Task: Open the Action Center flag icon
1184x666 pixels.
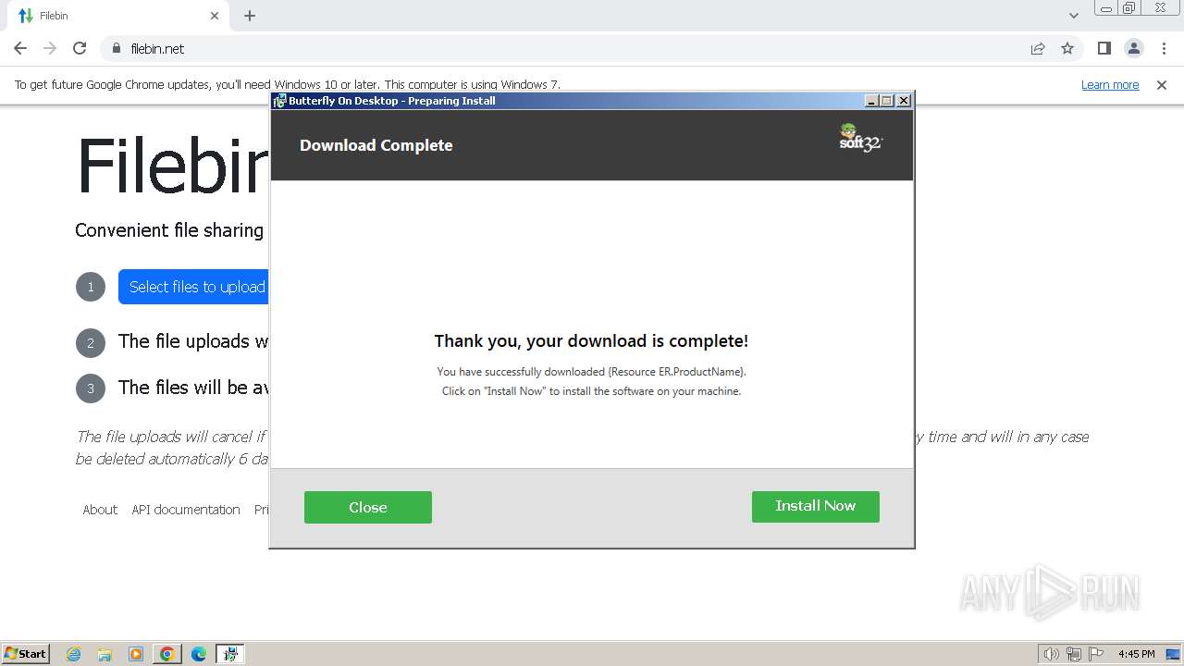Action: tap(1096, 654)
